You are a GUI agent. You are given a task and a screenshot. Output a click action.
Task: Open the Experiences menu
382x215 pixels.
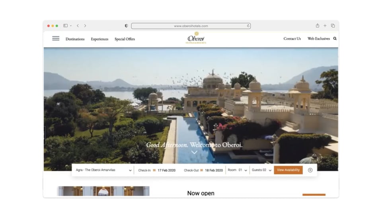point(99,39)
